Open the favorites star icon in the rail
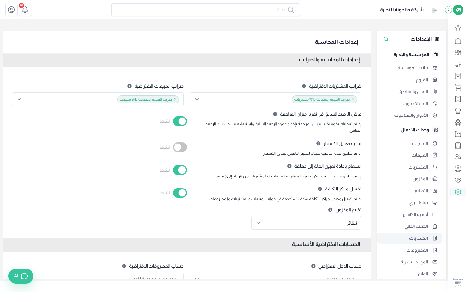 [458, 28]
